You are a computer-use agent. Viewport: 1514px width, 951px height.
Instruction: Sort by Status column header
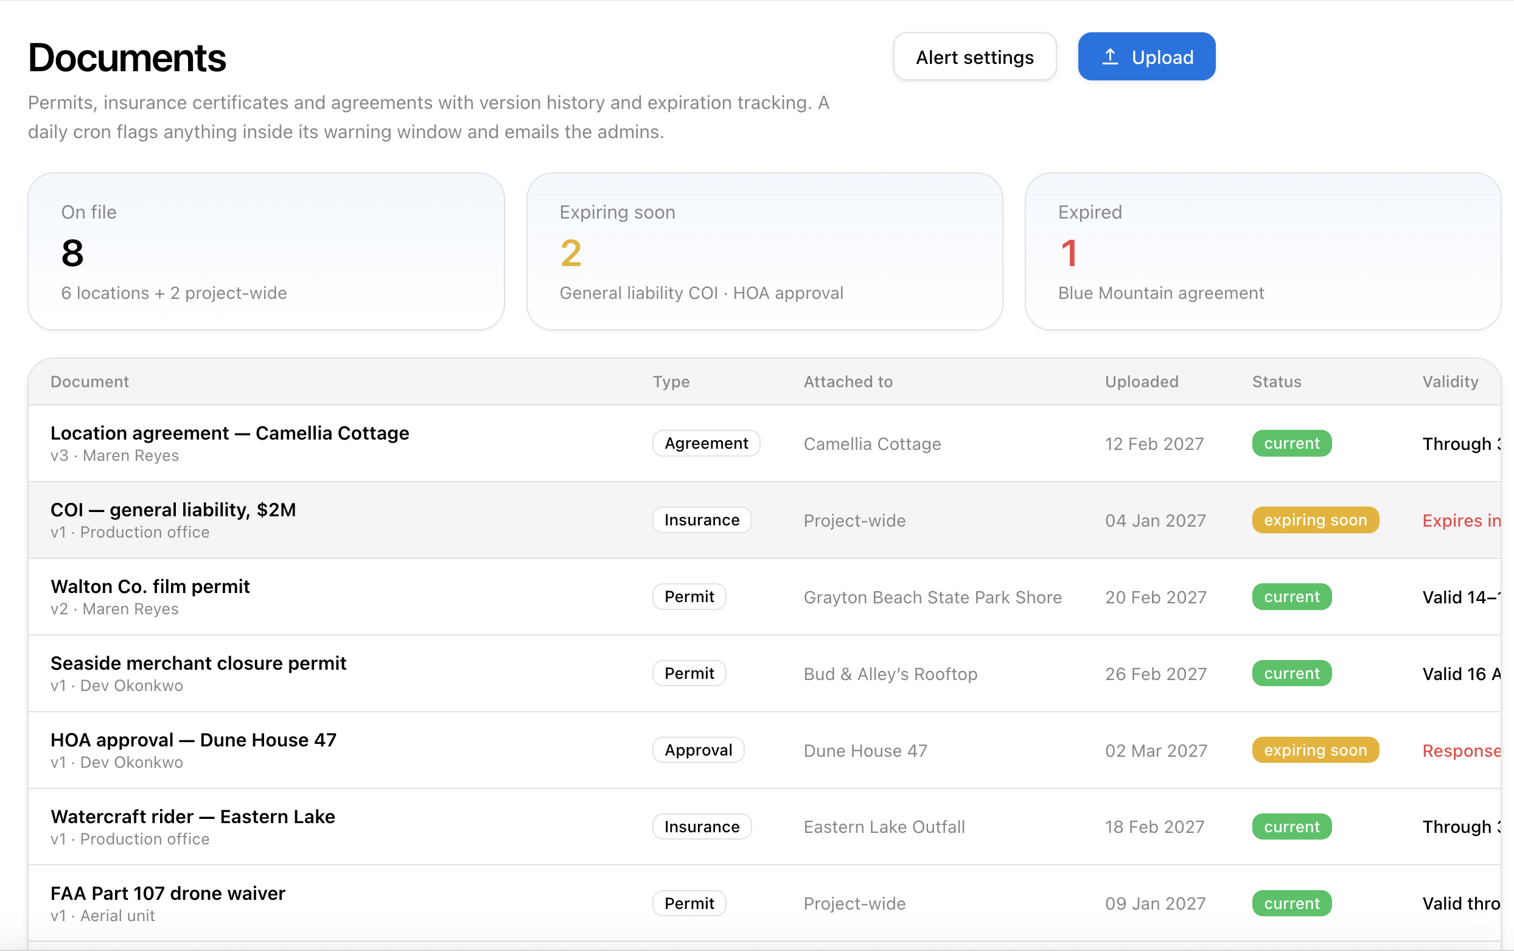[x=1277, y=382]
